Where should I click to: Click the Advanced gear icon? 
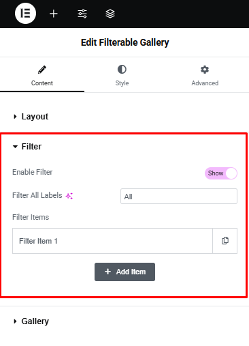[205, 70]
